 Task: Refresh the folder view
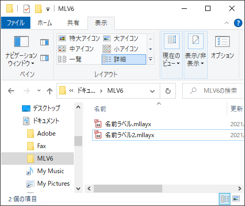(168, 91)
